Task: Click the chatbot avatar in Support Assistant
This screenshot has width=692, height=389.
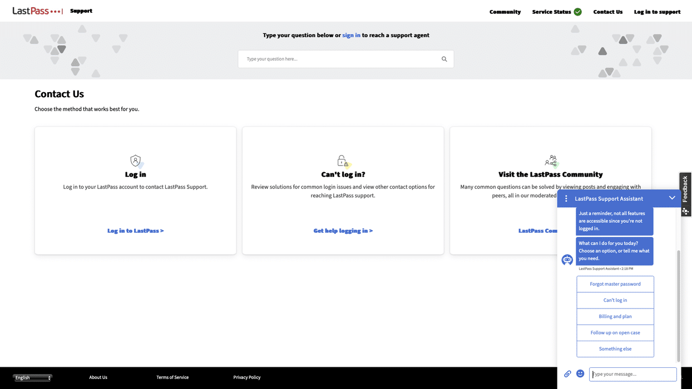Action: tap(567, 259)
